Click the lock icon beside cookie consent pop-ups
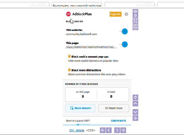 click(69, 56)
